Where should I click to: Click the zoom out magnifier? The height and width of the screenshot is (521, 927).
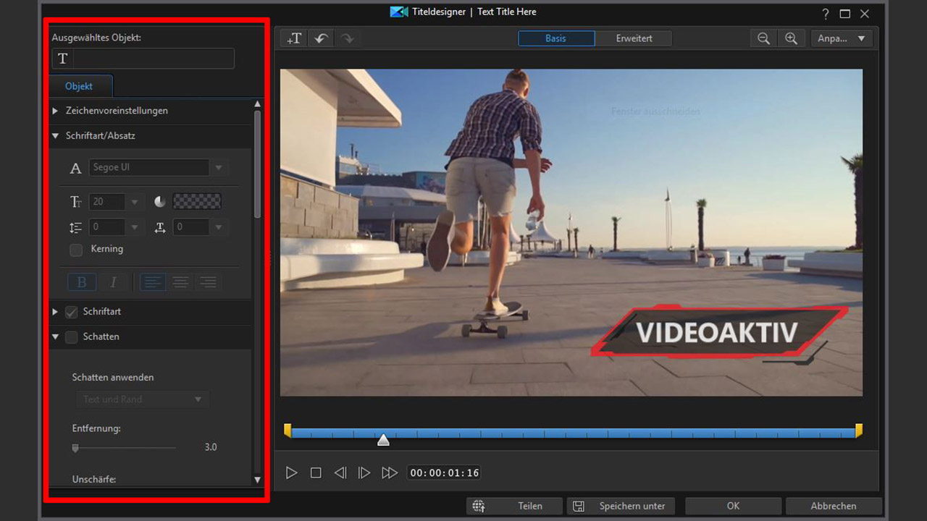763,39
